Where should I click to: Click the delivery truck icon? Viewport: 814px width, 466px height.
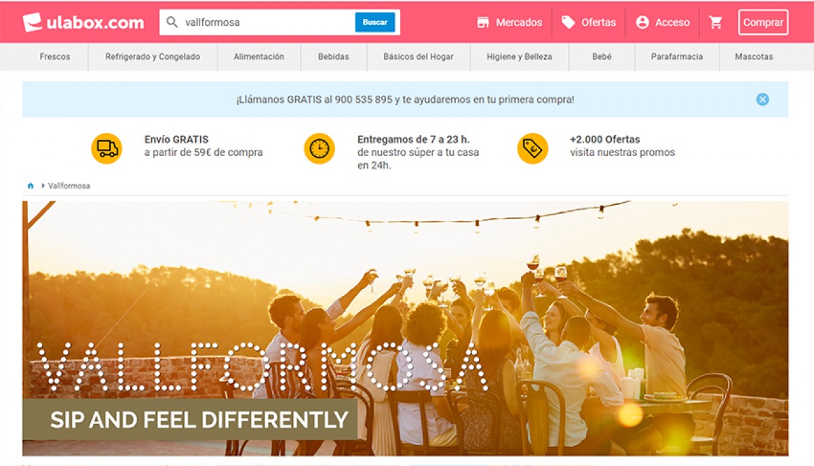(x=106, y=148)
